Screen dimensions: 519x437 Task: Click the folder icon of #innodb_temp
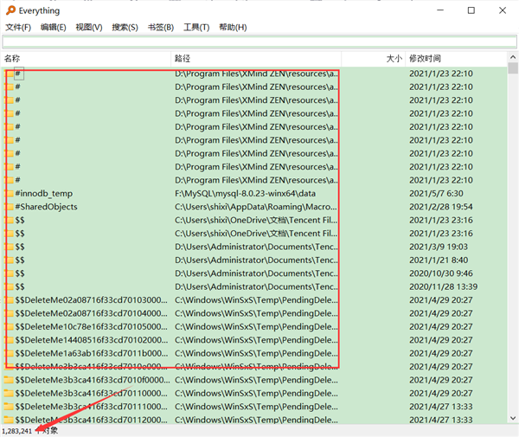[x=9, y=193]
